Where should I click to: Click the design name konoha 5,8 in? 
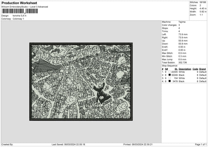[x=20, y=16]
